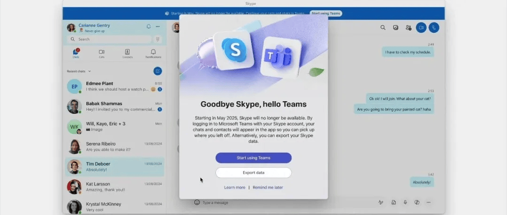
Task: Open the Will, Kayo, Eric + 3 group chat
Action: pos(115,126)
